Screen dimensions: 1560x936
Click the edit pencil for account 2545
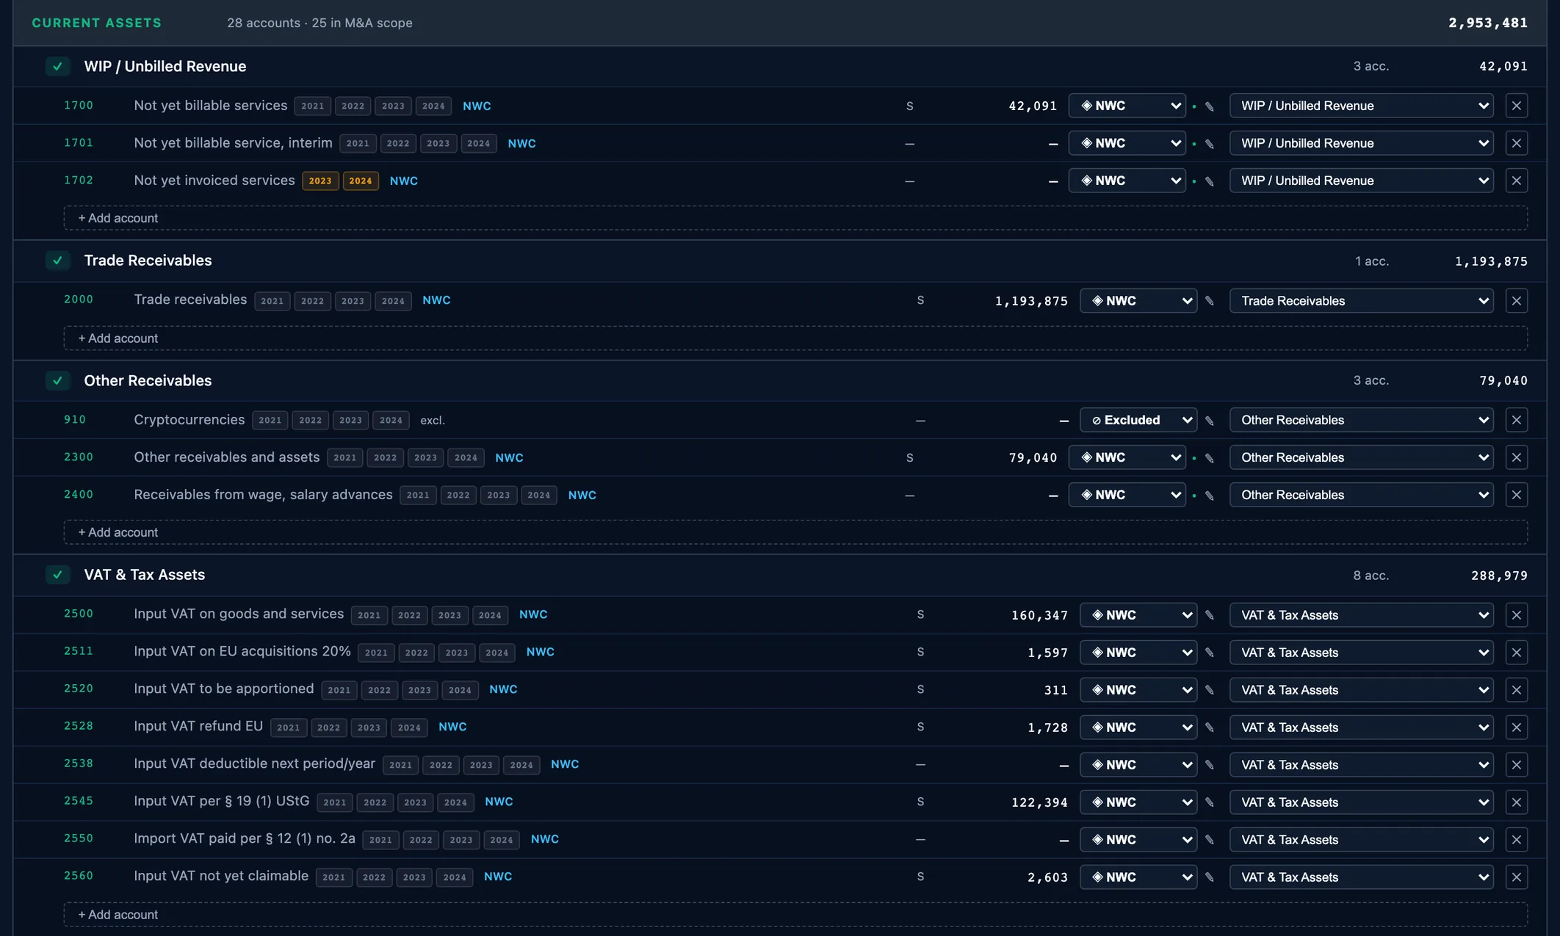click(x=1210, y=802)
